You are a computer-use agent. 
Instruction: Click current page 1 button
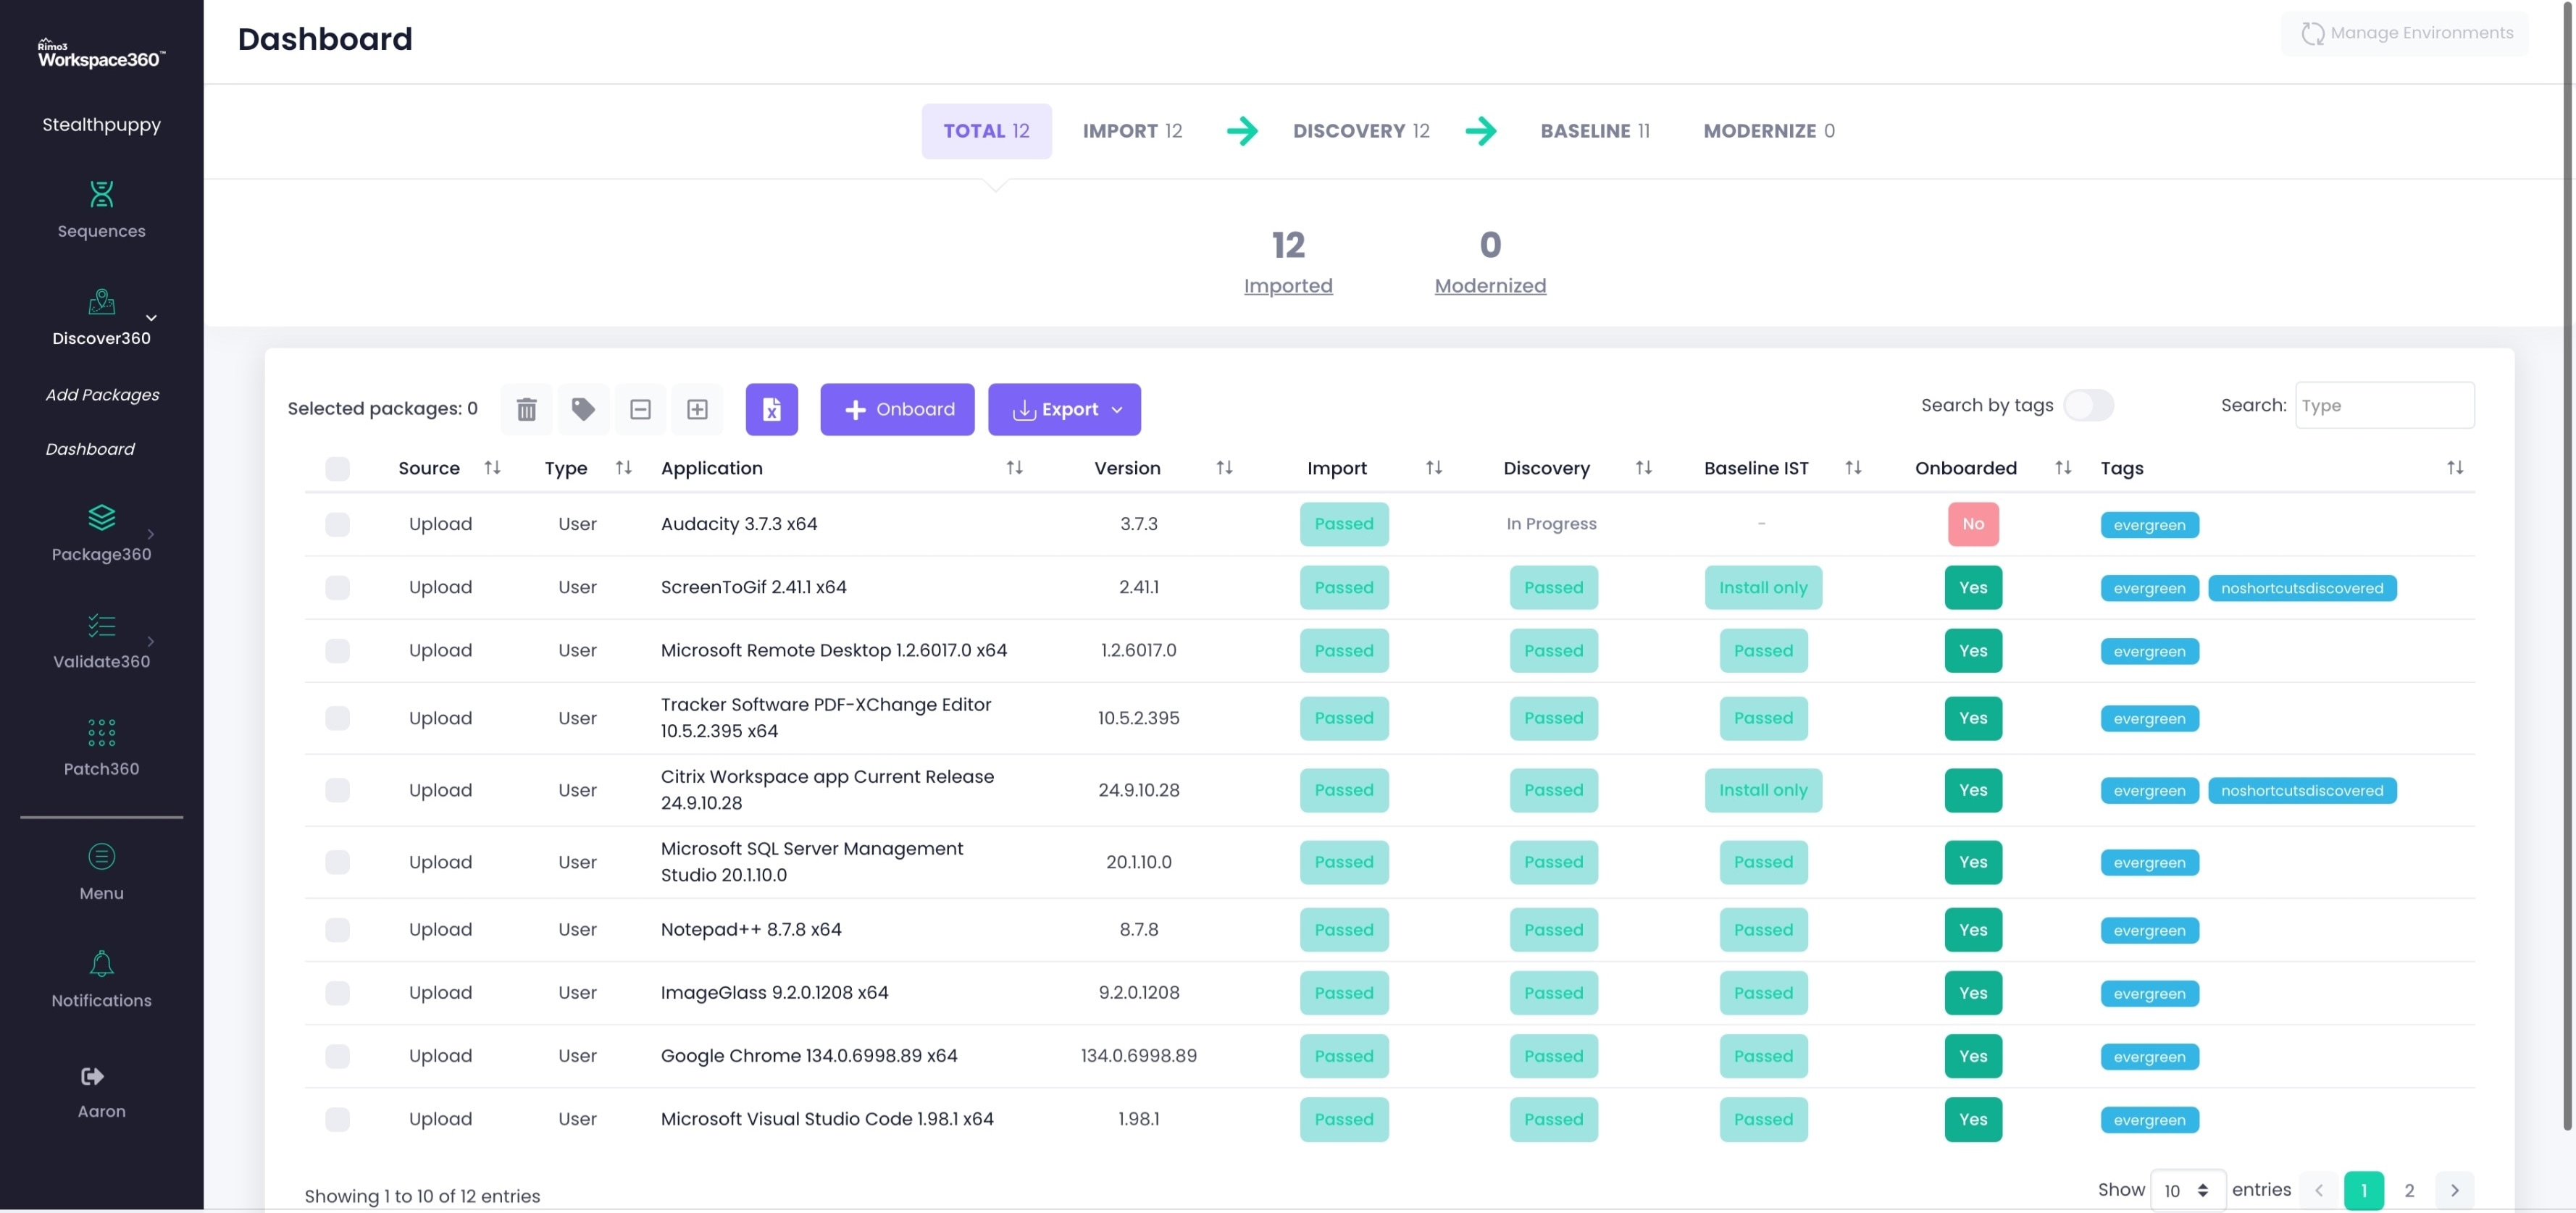point(2363,1190)
